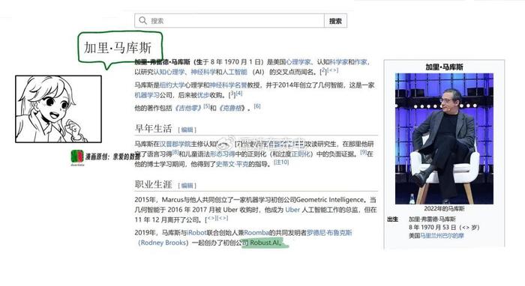Screen dimensions: 525x286
Task: Jump to citation [4]
Action: click(x=239, y=94)
